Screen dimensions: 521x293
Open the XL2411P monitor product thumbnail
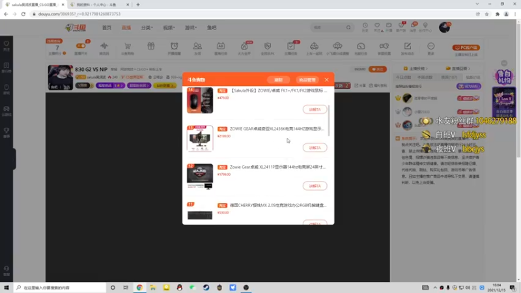[x=200, y=176]
